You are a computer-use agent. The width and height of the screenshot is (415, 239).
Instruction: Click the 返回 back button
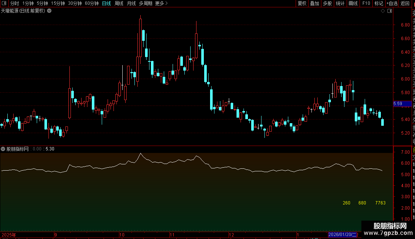[405, 3]
